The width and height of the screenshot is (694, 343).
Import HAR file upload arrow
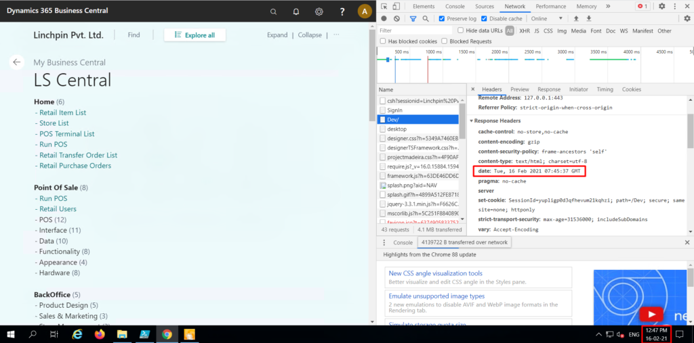coord(576,18)
